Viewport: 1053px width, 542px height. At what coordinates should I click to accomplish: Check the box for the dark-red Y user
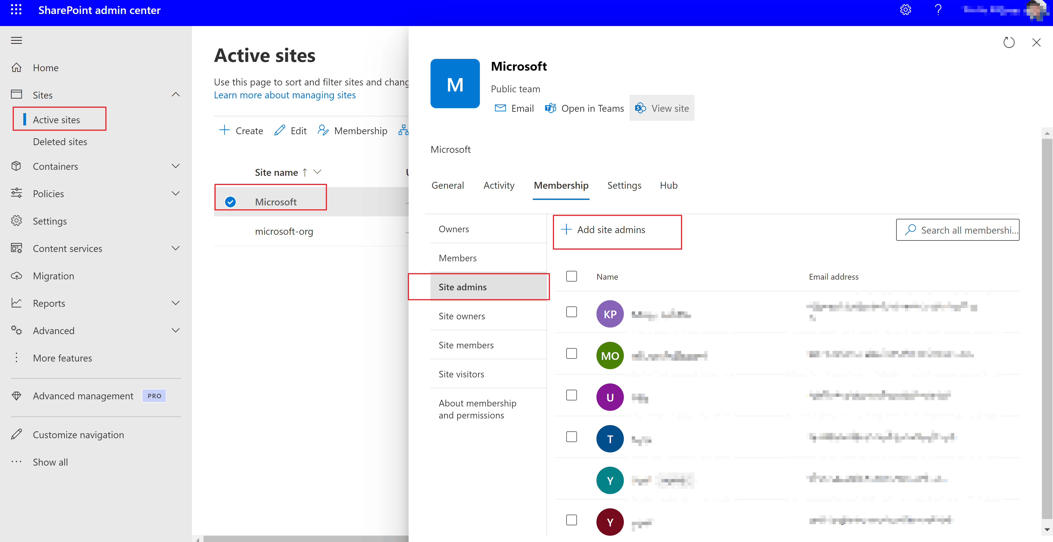571,520
